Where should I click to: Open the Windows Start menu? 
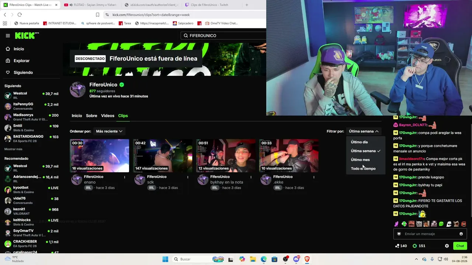pyautogui.click(x=165, y=259)
